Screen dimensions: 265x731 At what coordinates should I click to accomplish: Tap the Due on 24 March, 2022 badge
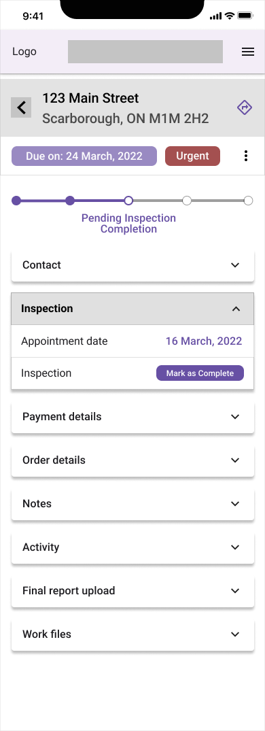pyautogui.click(x=84, y=156)
